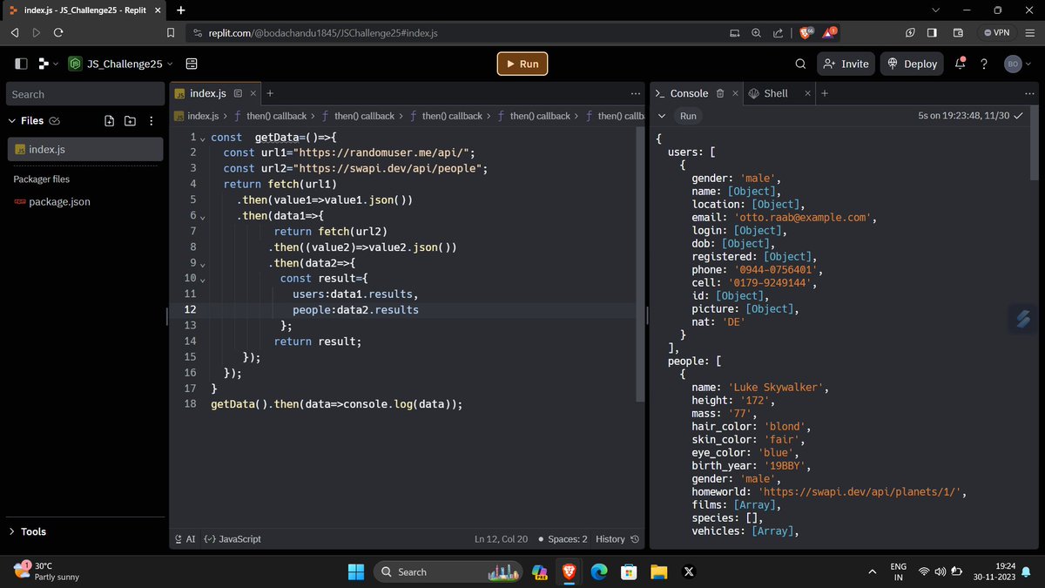The height and width of the screenshot is (588, 1045).
Task: Open file History in status bar
Action: (617, 539)
